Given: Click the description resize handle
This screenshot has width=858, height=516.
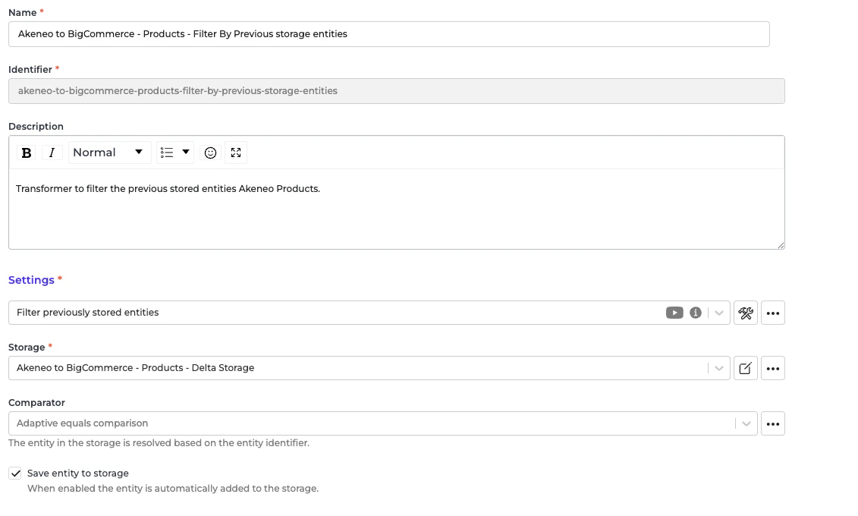Looking at the screenshot, I should click(781, 245).
